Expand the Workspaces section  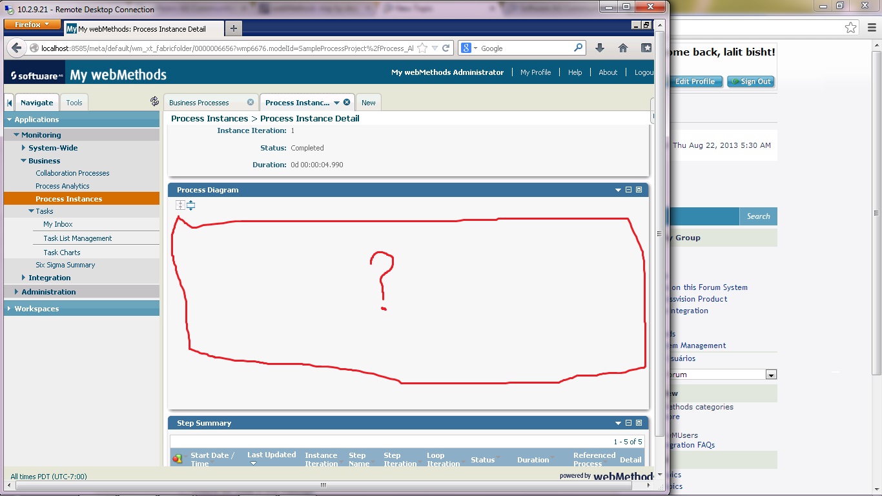coord(10,309)
